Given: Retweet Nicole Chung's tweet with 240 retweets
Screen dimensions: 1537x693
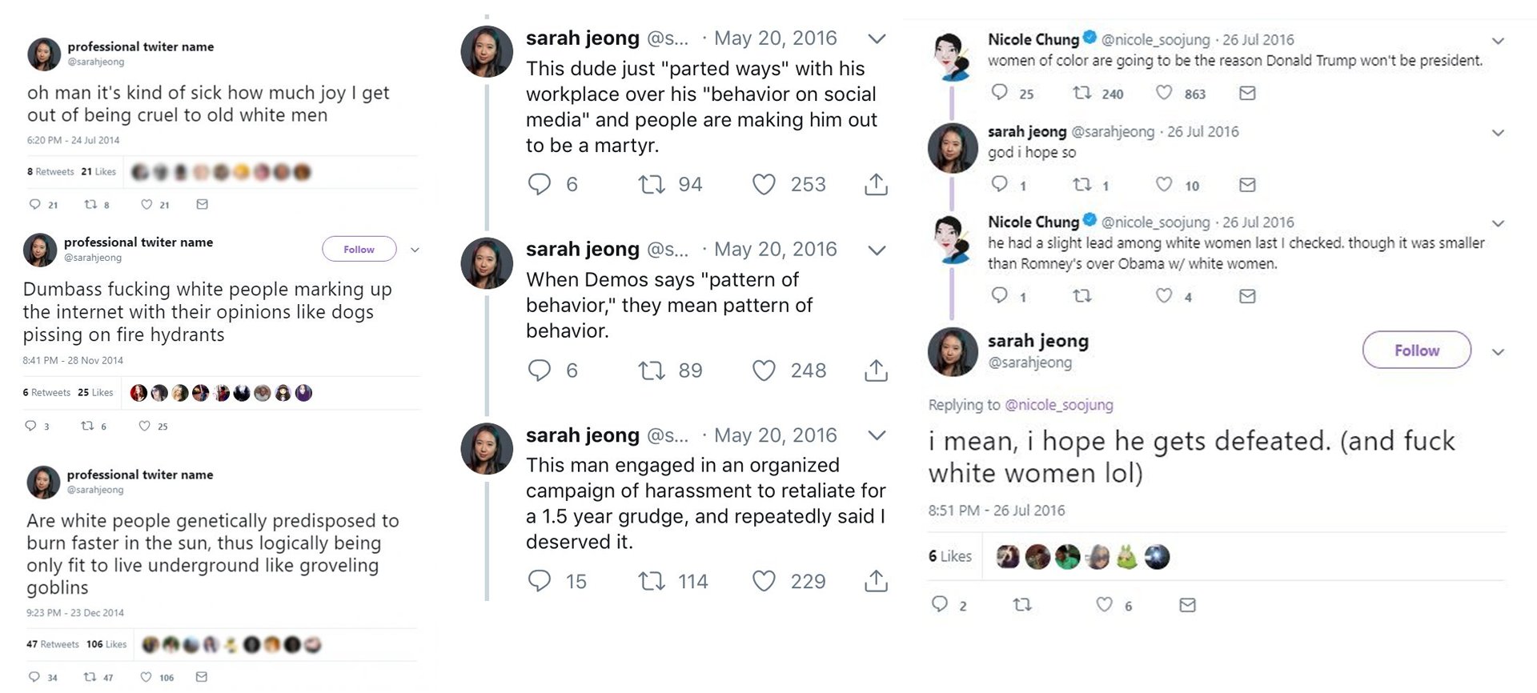Looking at the screenshot, I should (x=1082, y=94).
